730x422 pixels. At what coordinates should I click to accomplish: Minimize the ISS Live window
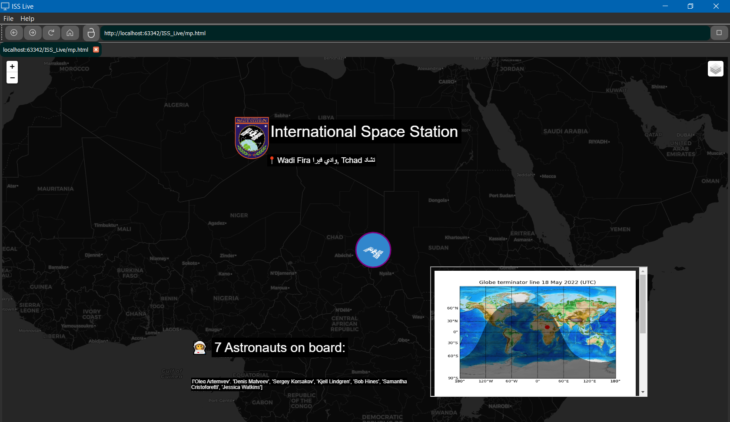tap(665, 6)
